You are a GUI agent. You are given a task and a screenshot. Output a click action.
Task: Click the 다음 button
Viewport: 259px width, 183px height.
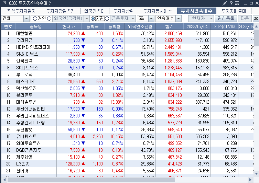[x=245, y=19]
